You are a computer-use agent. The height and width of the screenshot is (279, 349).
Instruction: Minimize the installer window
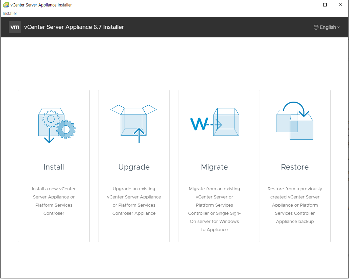click(x=309, y=5)
